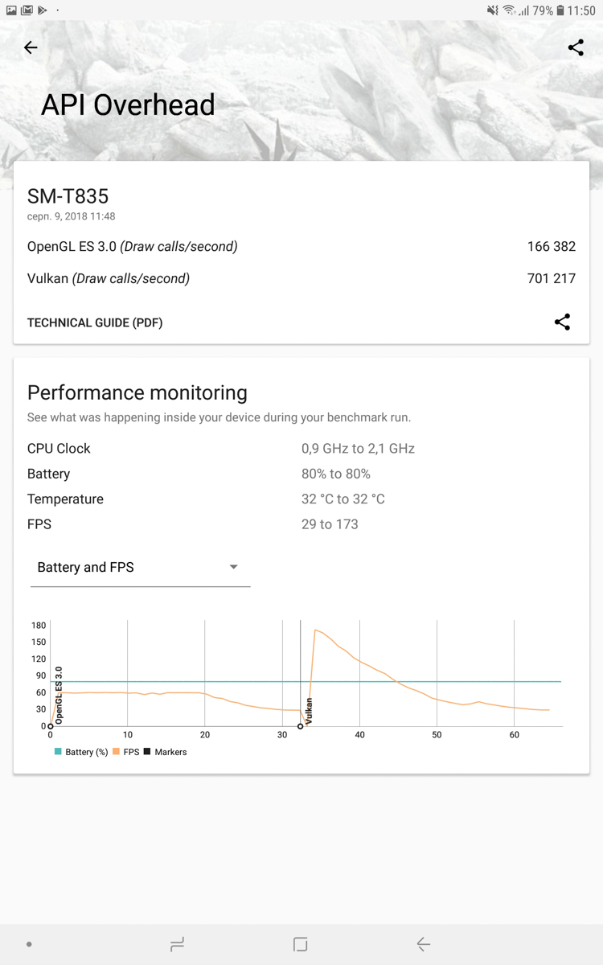Tap the Wi-Fi icon in status bar
This screenshot has width=603, height=965.
click(509, 10)
